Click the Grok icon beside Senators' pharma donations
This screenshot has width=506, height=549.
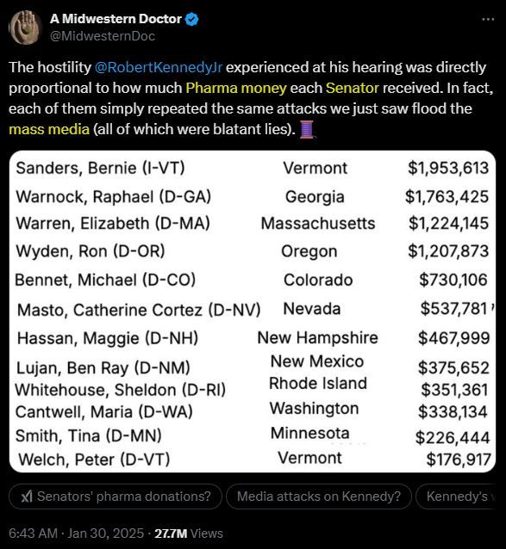(x=27, y=497)
